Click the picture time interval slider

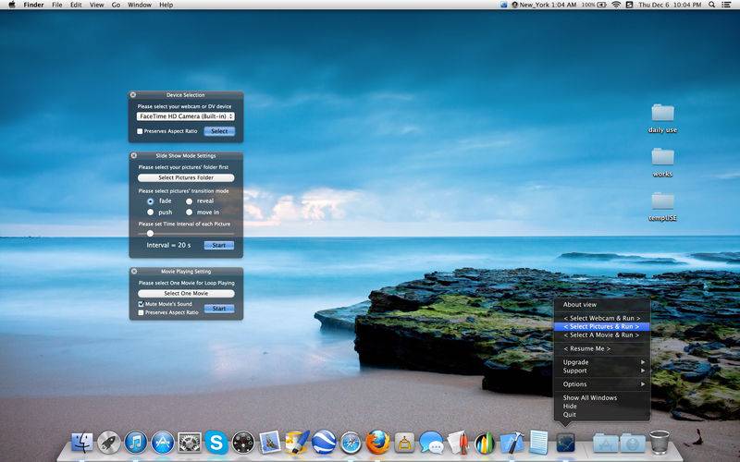tap(150, 233)
